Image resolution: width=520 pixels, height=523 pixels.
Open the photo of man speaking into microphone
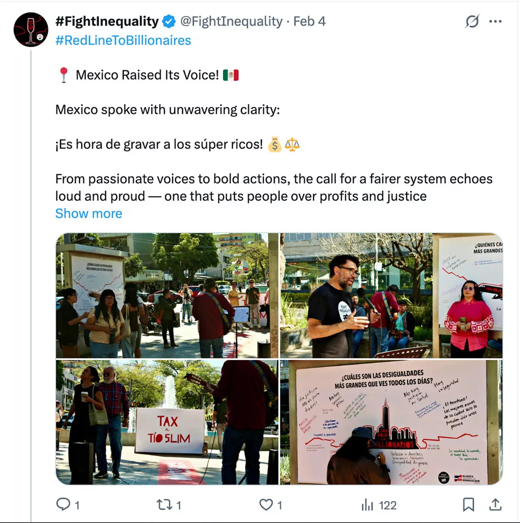tap(392, 296)
